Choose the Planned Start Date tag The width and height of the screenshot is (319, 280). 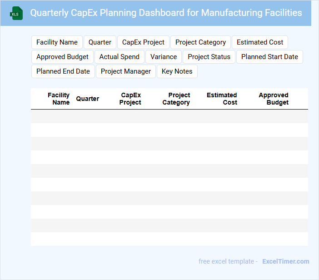269,57
